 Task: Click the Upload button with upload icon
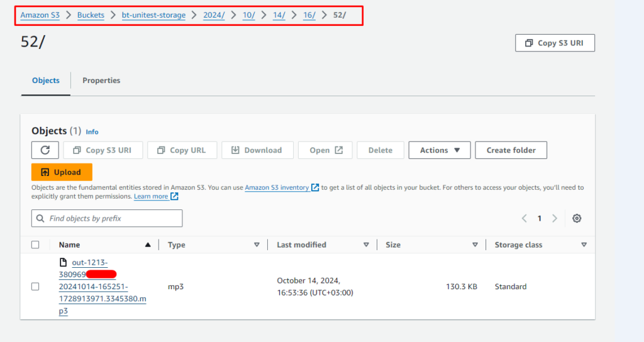click(62, 172)
